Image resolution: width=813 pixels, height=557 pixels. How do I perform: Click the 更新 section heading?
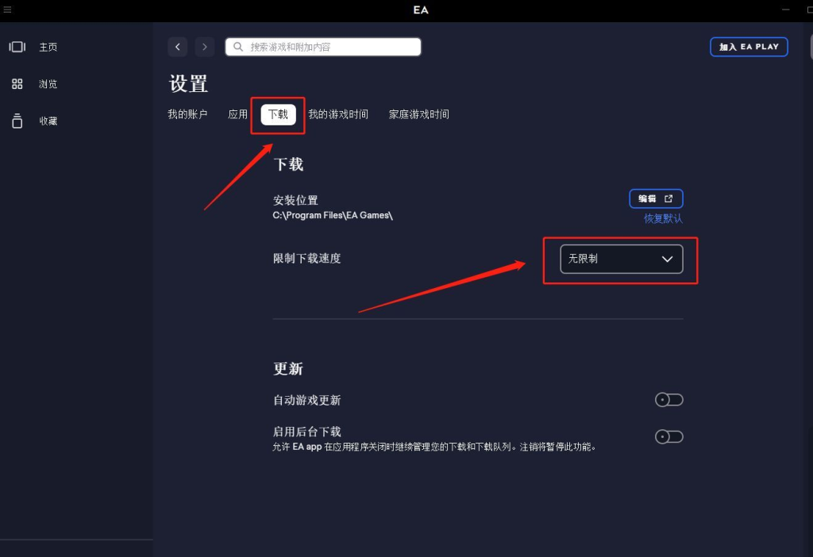(288, 368)
